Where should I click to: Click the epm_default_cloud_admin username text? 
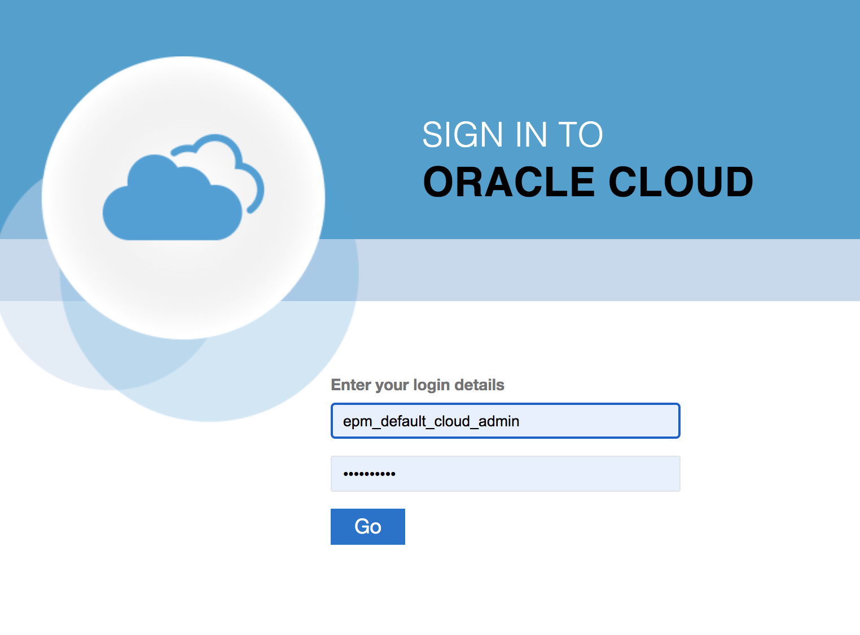pyautogui.click(x=431, y=421)
